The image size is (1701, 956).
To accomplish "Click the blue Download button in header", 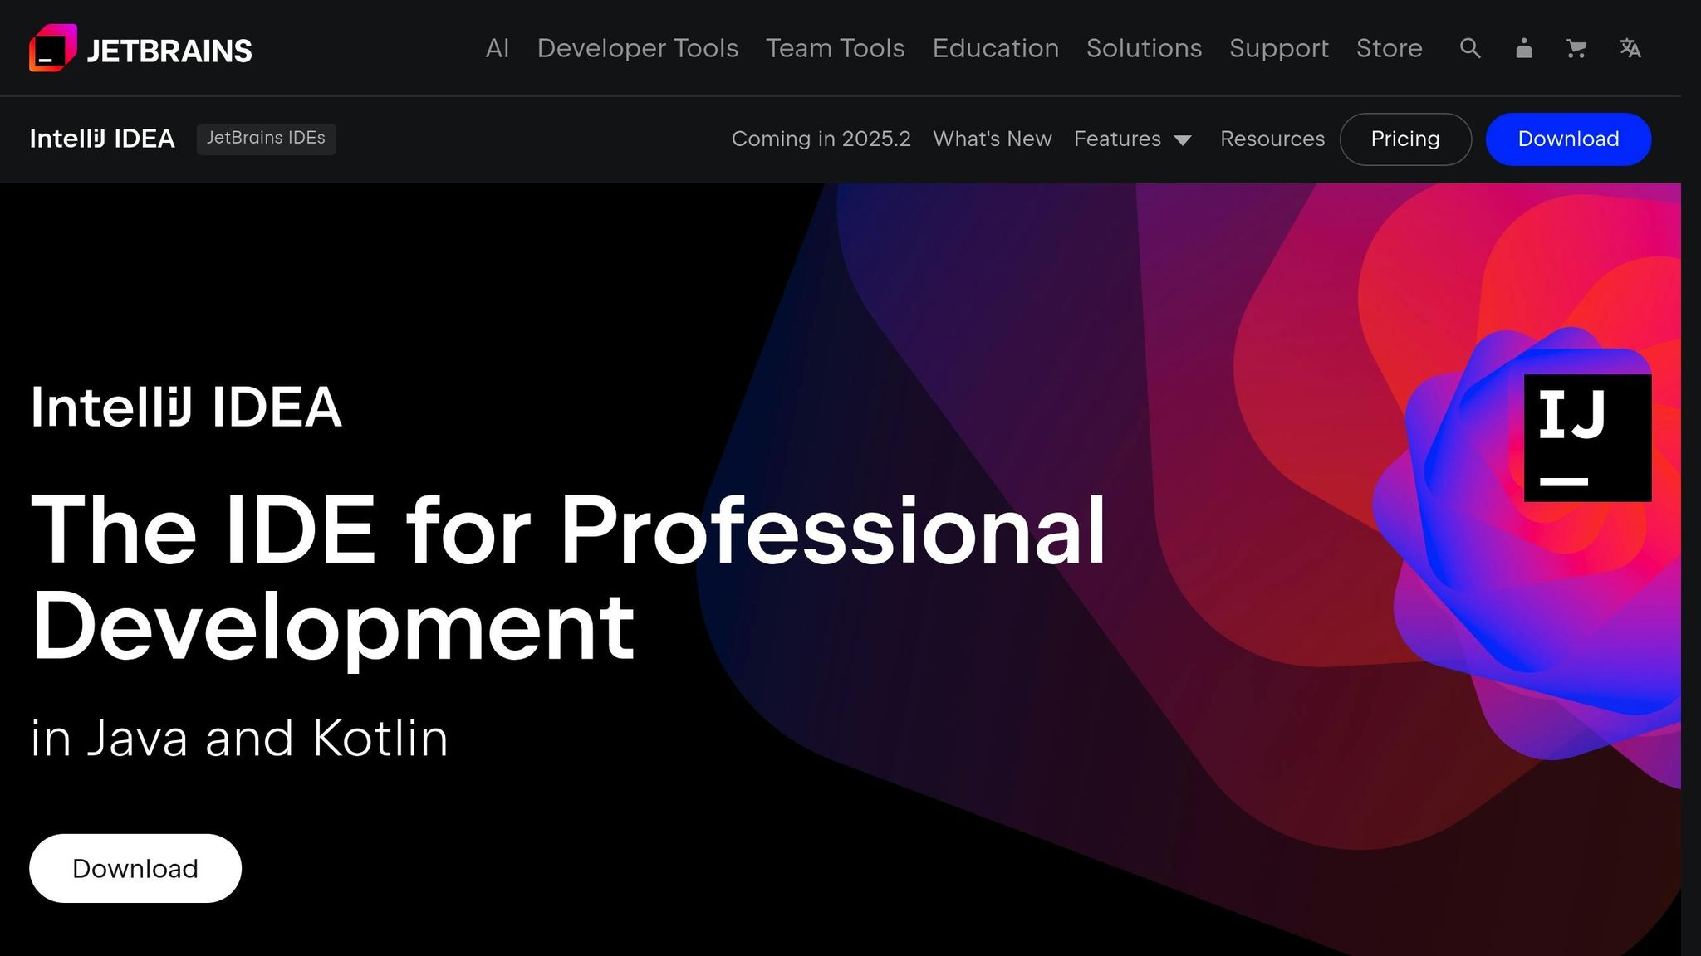I will point(1568,139).
